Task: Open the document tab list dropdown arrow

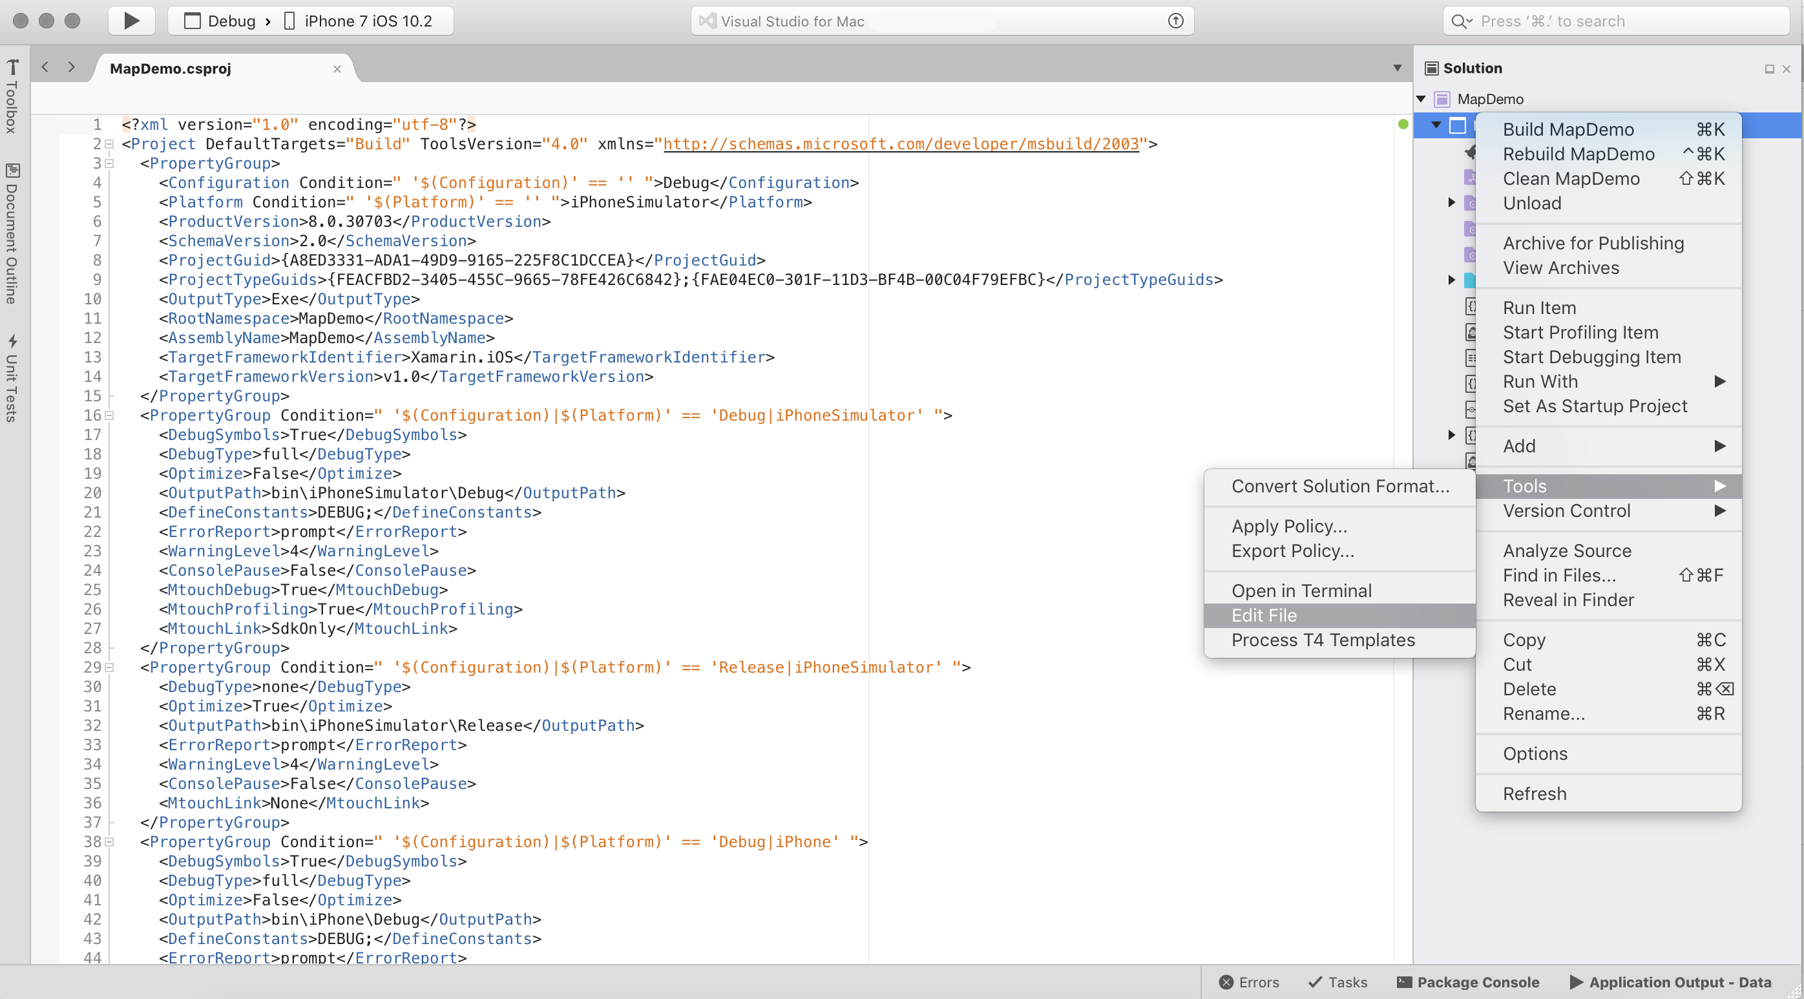Action: [x=1397, y=68]
